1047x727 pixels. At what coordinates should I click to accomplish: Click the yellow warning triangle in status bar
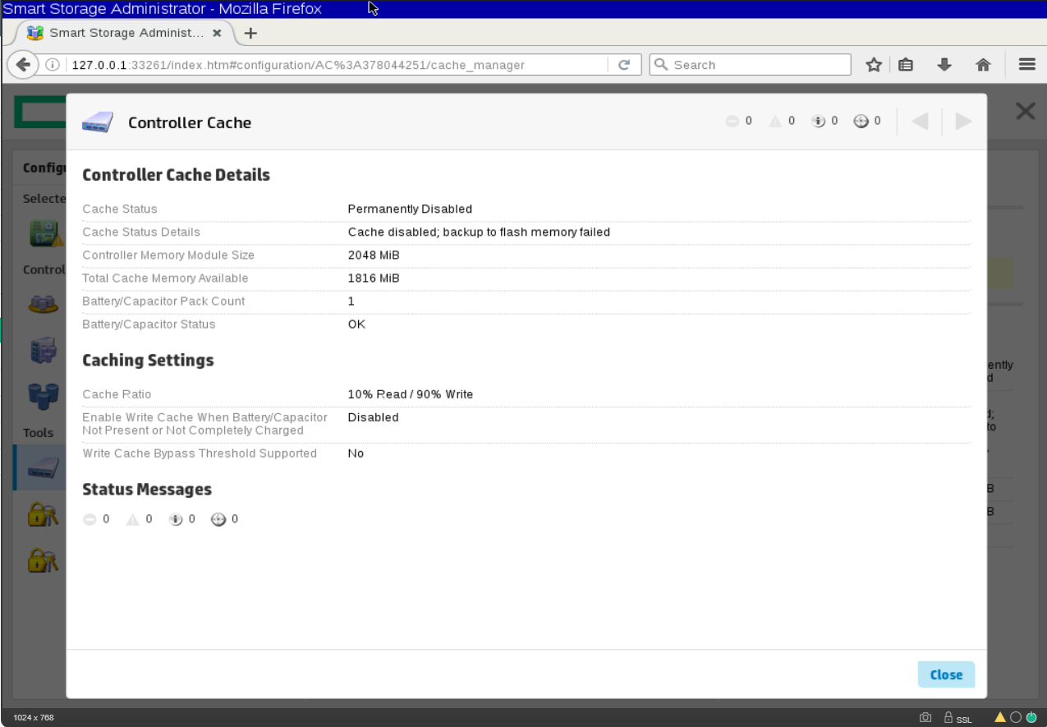click(1000, 717)
